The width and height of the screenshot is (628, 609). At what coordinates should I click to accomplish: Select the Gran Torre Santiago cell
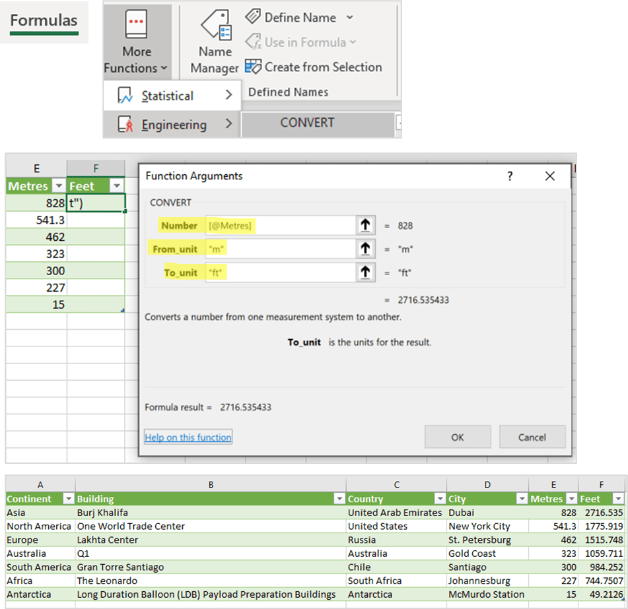pyautogui.click(x=211, y=567)
